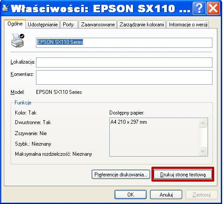Screen dimensions: 223x204
Task: Click the paper list scroll up arrow
Action: 203,123
